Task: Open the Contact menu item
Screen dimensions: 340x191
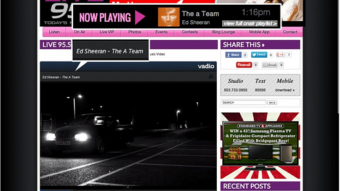Action: tap(290, 32)
